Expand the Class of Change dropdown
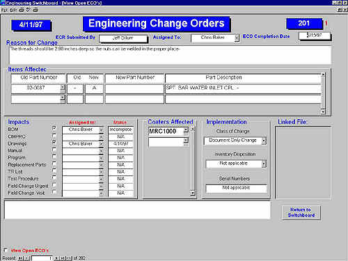 [264, 141]
